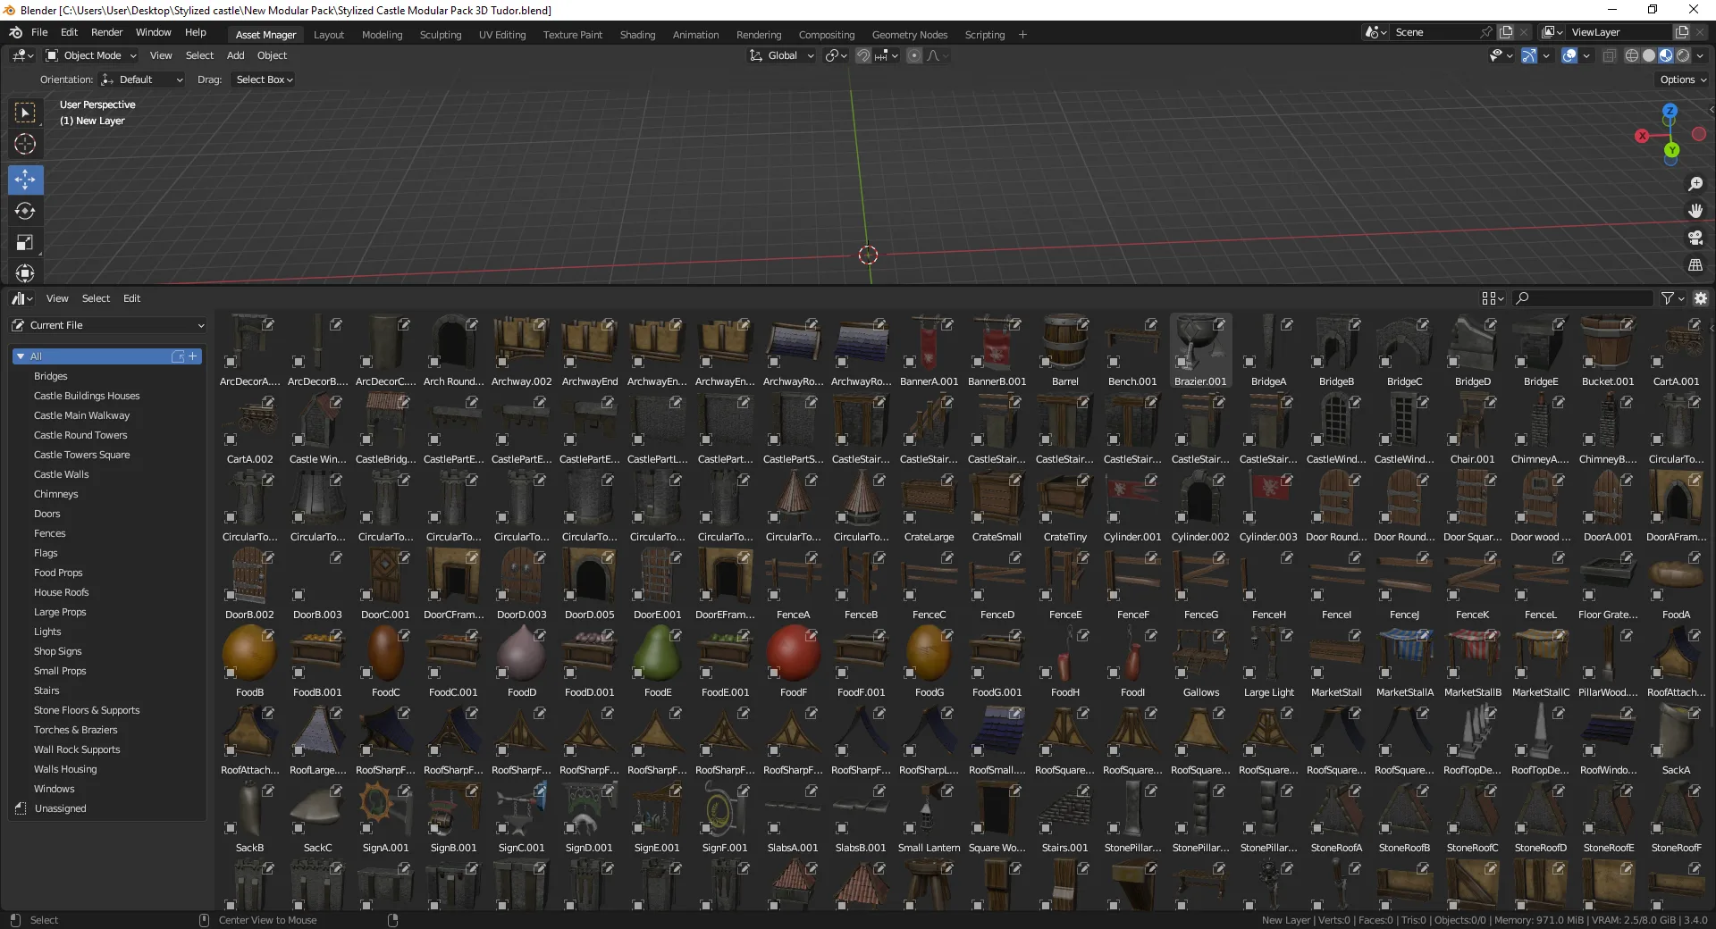This screenshot has width=1716, height=929.
Task: Switch to the Shading workspace tab
Action: click(x=637, y=34)
